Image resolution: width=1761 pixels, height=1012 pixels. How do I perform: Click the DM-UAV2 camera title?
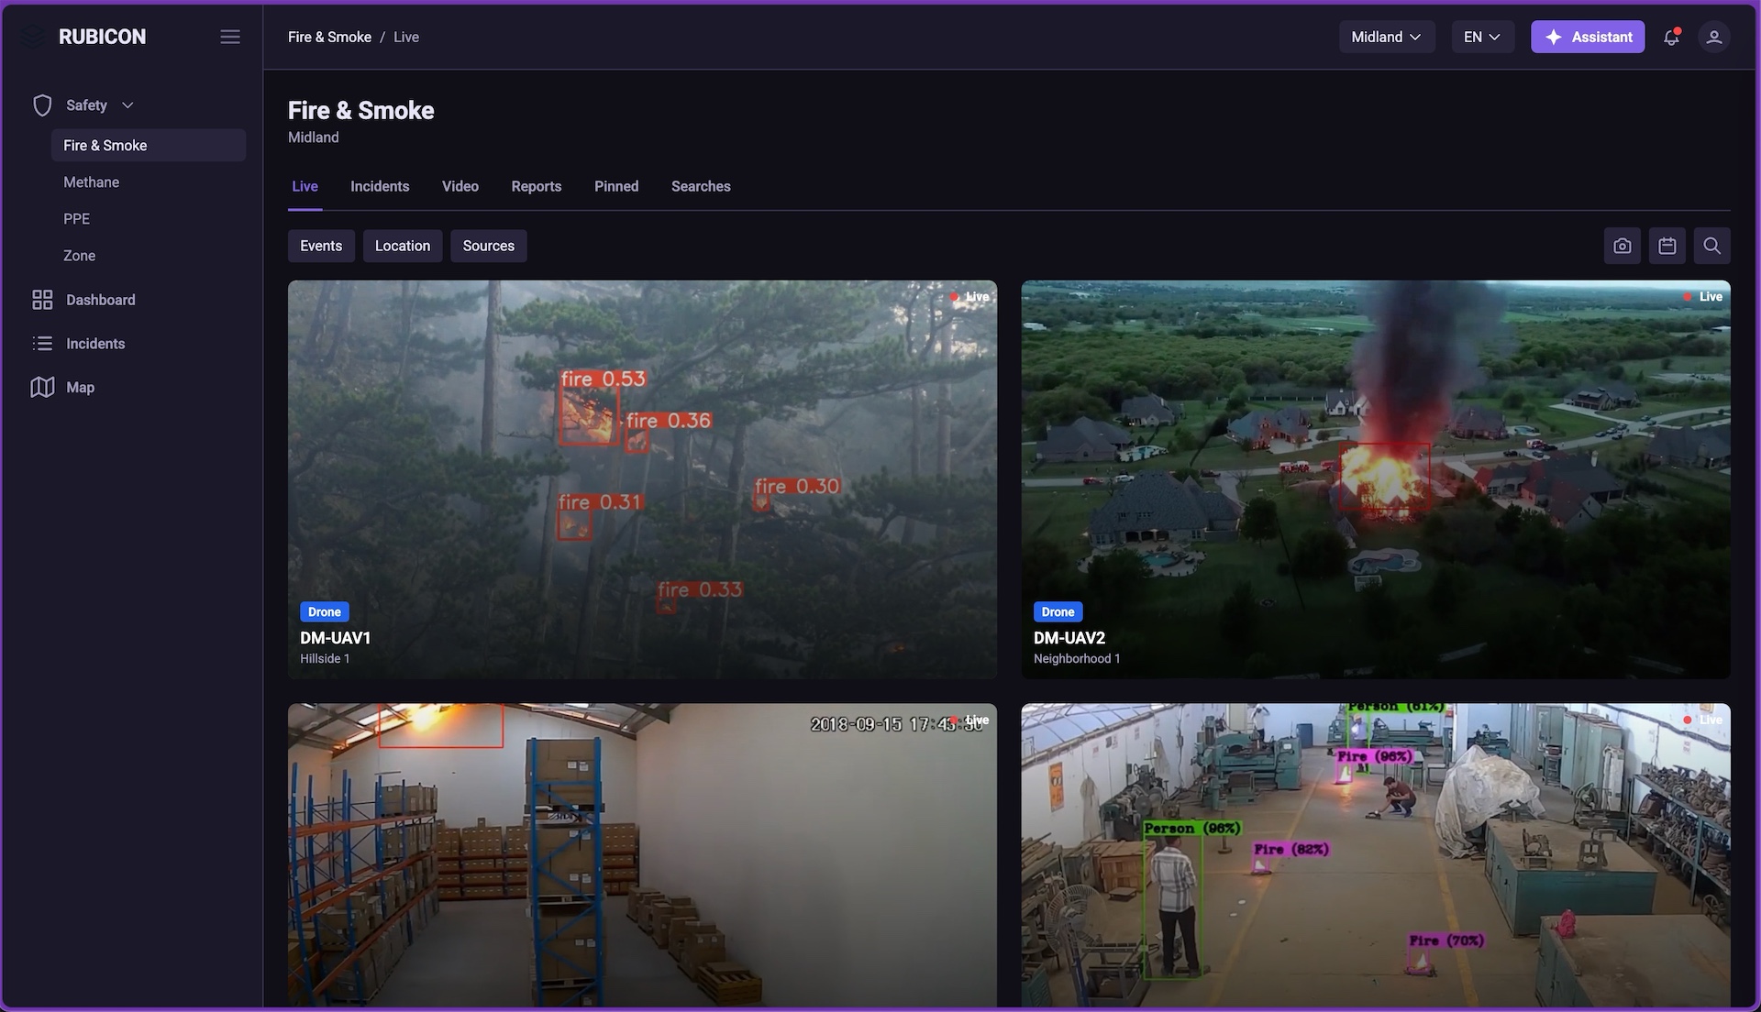pos(1069,638)
